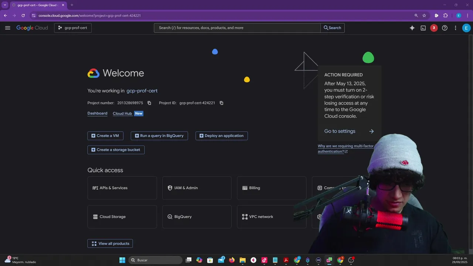Open Chrome three-dot menu
Image resolution: width=473 pixels, height=266 pixels.
pos(467,16)
